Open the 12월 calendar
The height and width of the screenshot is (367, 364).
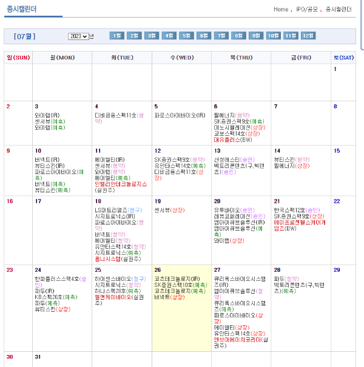click(308, 36)
